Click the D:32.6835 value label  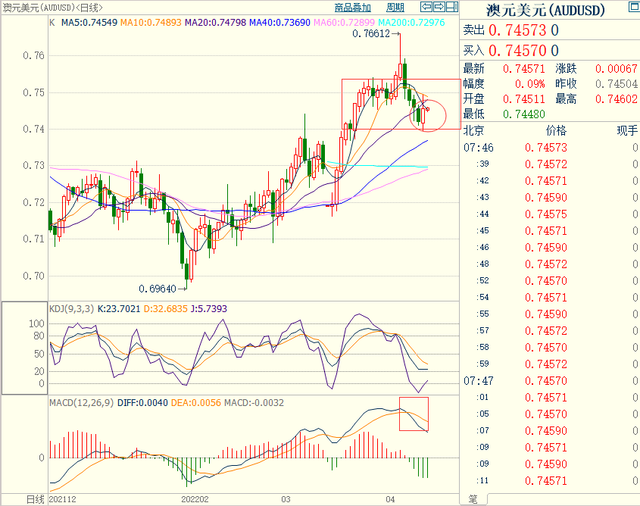coord(166,309)
